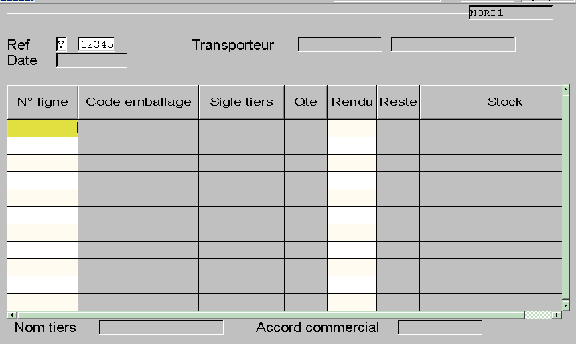Viewport: 576px width, 344px height.
Task: Click the Code emballage column header
Action: coord(139,102)
